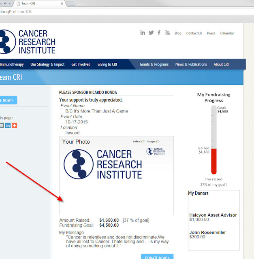
Task: Open the Blog link
Action: pos(178,33)
